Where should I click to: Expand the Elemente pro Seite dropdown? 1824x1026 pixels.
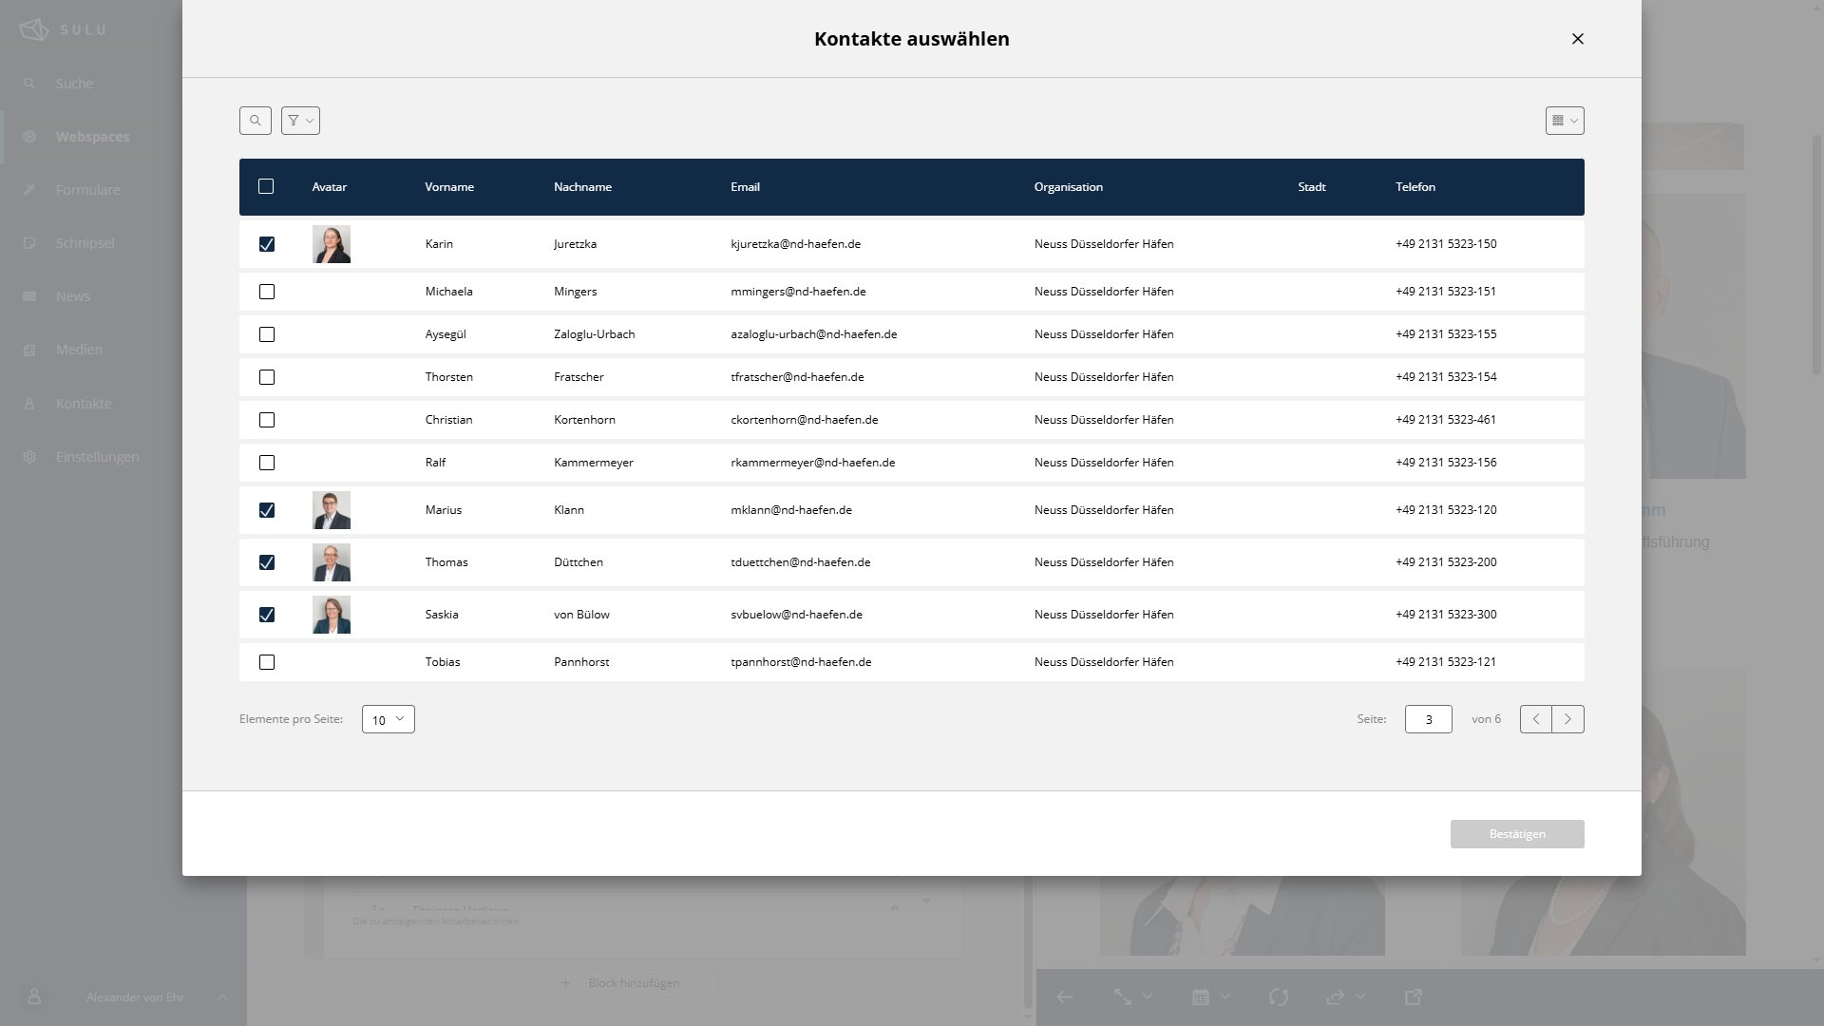tap(388, 719)
